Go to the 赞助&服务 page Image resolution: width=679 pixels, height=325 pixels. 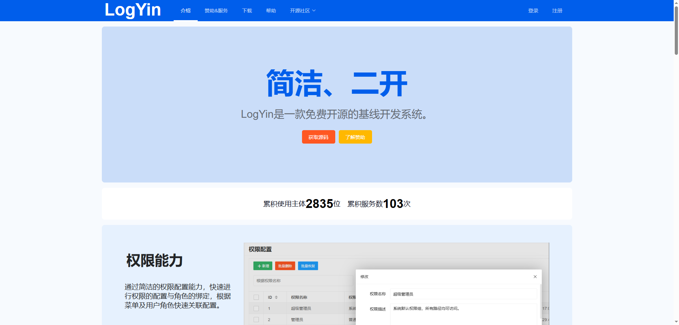(x=216, y=11)
